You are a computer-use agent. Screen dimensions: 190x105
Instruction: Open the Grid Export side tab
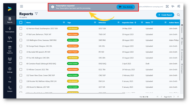coord(182,68)
